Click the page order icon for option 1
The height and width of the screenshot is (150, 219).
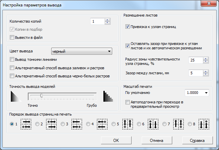tap(26, 124)
